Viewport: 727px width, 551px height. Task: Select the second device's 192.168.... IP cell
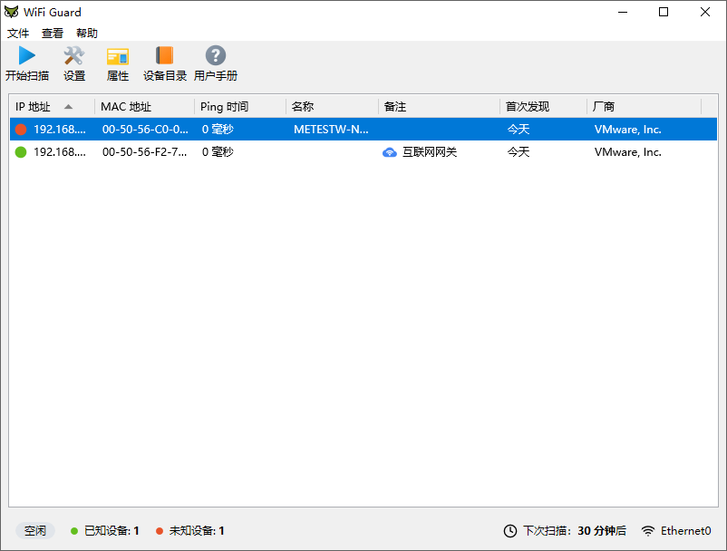click(60, 152)
